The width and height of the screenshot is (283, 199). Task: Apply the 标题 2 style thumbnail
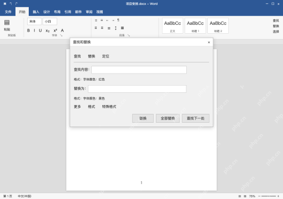click(218, 26)
